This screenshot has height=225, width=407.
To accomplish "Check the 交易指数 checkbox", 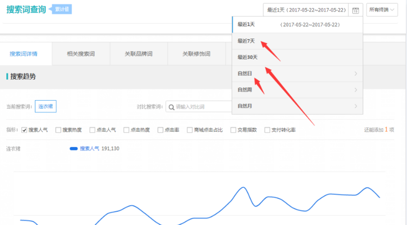I will pyautogui.click(x=233, y=130).
